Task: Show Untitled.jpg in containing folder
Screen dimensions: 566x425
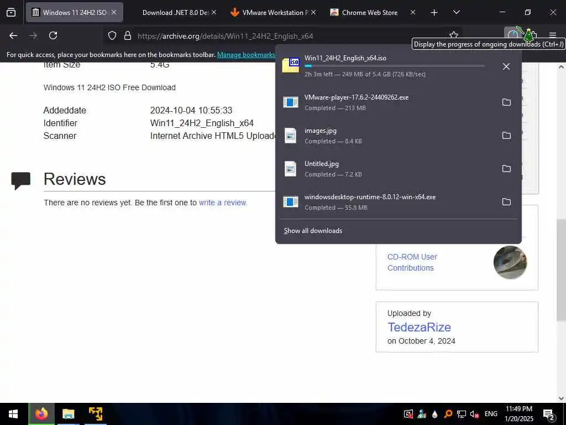Action: tap(506, 169)
